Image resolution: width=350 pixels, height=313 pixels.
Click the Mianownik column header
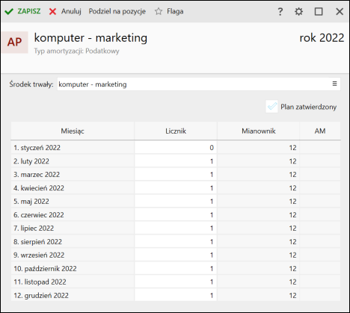coord(259,131)
